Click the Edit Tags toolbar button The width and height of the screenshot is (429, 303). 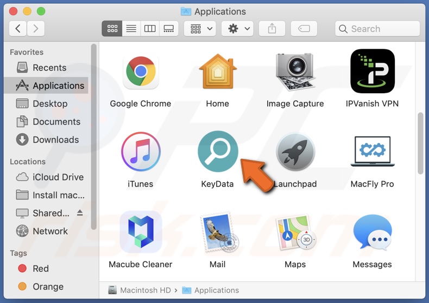304,29
